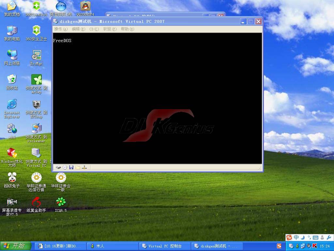Select the adsl desktop icon
Image resolution: width=334 pixels, height=251 pixels.
(12, 131)
